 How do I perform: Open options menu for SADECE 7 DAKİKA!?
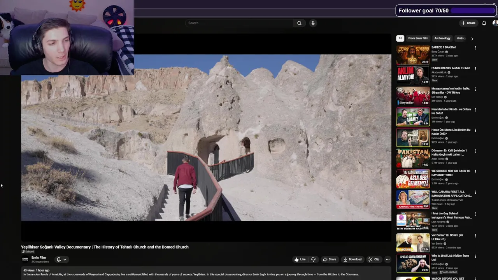[x=475, y=48]
